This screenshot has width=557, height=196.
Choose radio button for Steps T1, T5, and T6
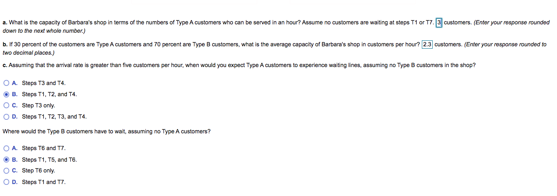(x=6, y=160)
